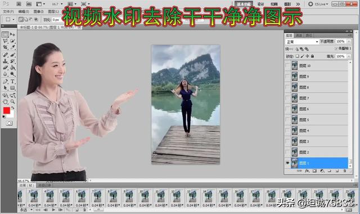Screen dimensions: 360x214
Task: Switch to the 设计 workspace
Action: pos(260,4)
